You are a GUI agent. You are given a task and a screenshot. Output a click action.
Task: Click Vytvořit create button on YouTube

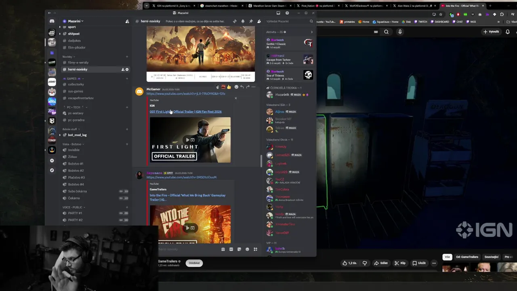491,32
